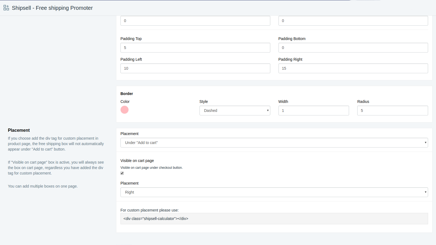Click the Padding Left input field

pos(195,68)
